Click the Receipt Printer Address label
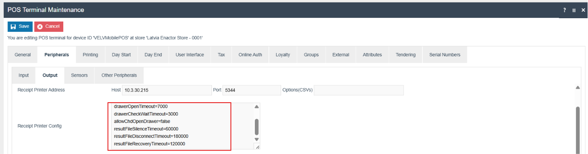Image resolution: width=588 pixels, height=154 pixels. click(41, 90)
